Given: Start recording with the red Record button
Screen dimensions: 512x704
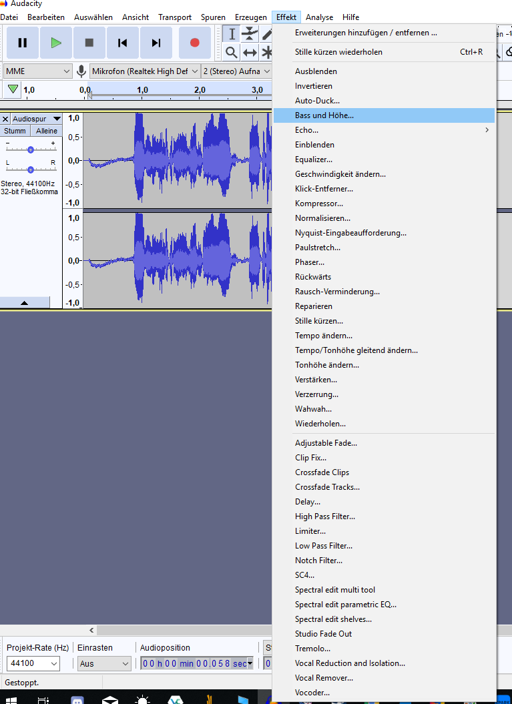Looking at the screenshot, I should [x=194, y=43].
